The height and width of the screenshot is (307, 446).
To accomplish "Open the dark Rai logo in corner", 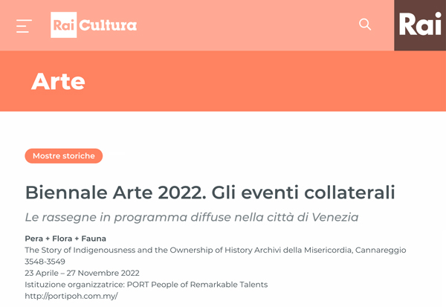I will (420, 25).
